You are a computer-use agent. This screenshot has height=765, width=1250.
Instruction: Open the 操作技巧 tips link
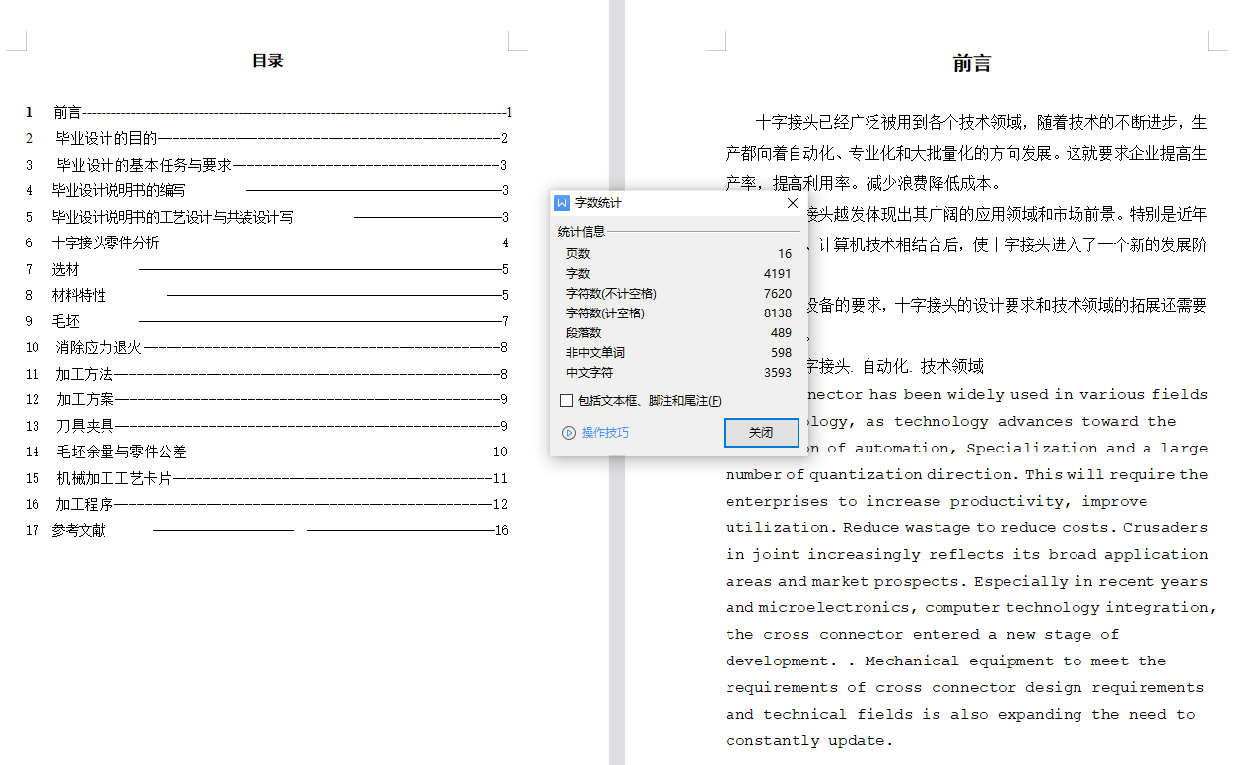point(604,433)
